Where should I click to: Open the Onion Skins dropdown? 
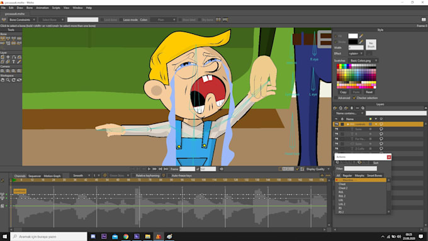(x=119, y=176)
